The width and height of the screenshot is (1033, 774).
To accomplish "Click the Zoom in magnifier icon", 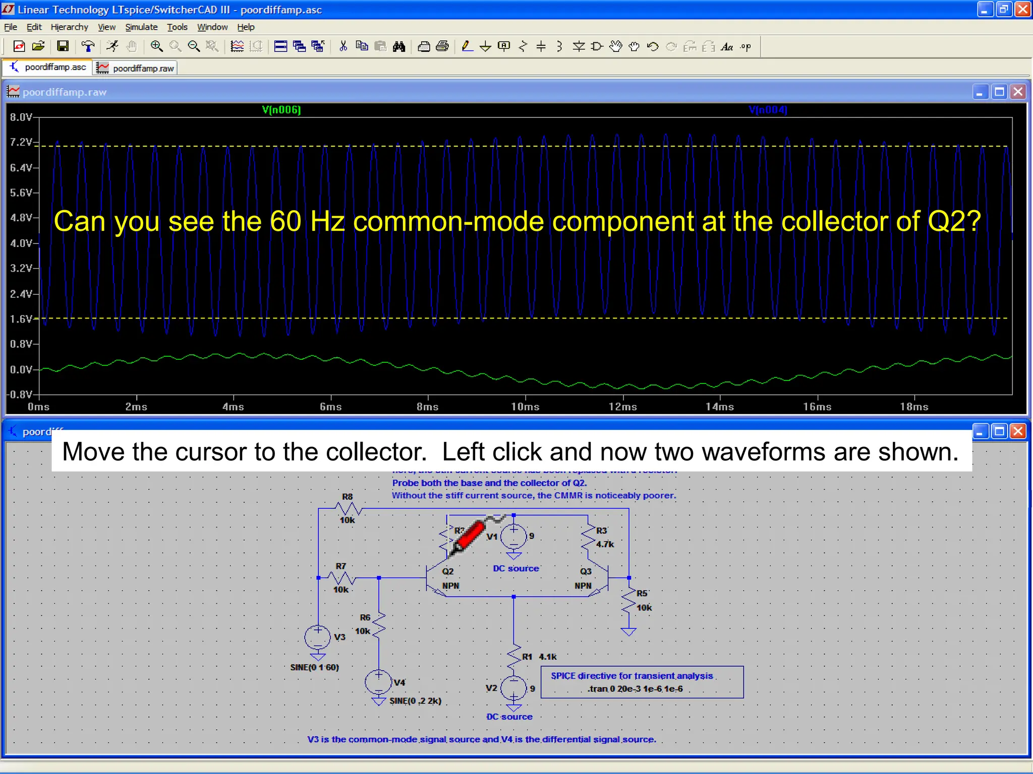I will click(156, 47).
